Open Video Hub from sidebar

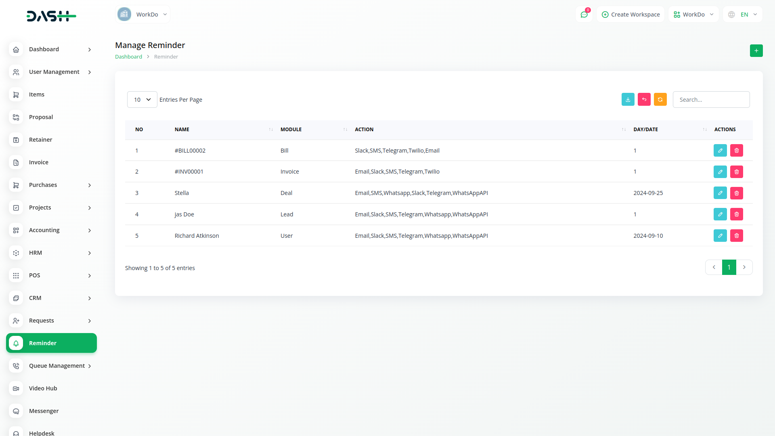43,388
